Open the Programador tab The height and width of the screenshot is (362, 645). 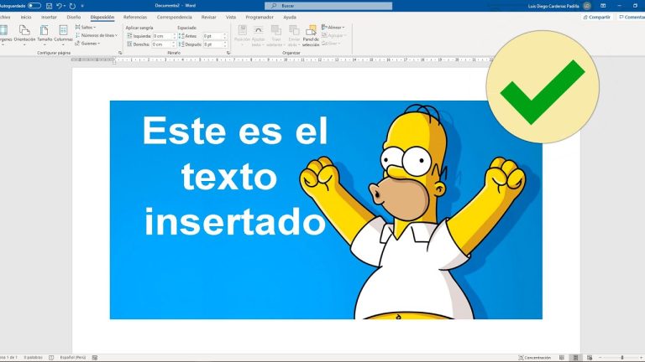point(260,18)
